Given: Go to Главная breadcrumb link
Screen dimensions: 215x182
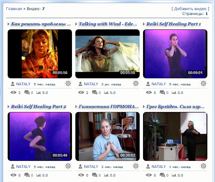Looking at the screenshot, I should point(14,9).
